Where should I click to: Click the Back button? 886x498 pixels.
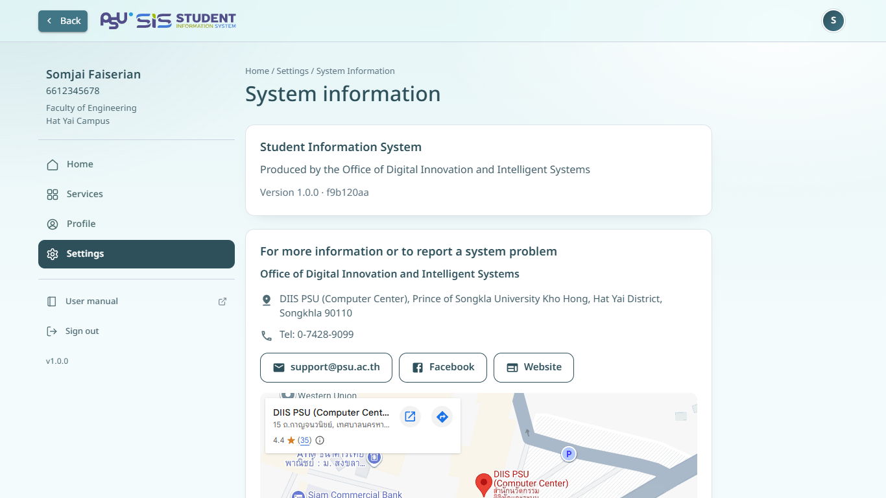(63, 21)
